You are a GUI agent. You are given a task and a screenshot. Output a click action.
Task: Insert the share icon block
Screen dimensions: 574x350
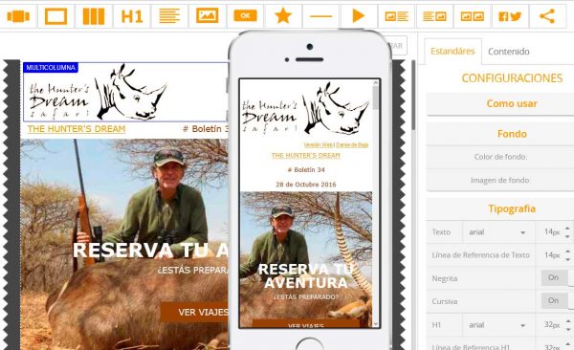coord(547,16)
